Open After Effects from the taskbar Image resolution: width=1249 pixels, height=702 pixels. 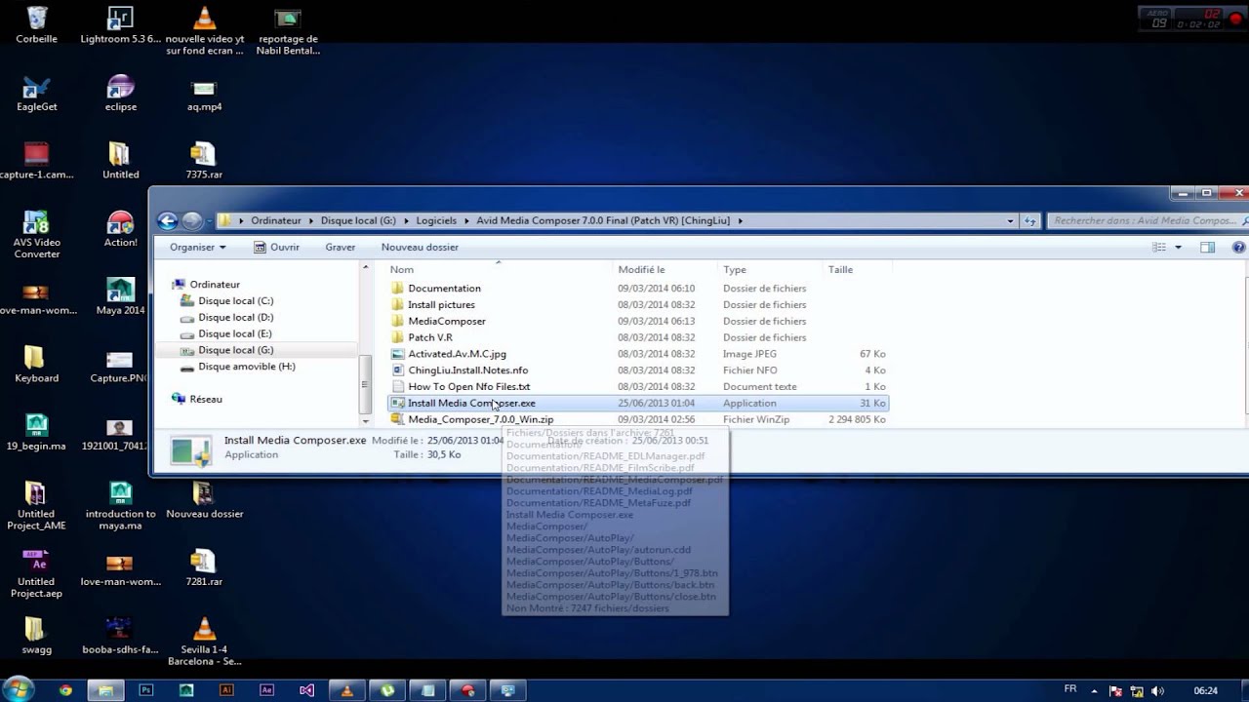266,690
